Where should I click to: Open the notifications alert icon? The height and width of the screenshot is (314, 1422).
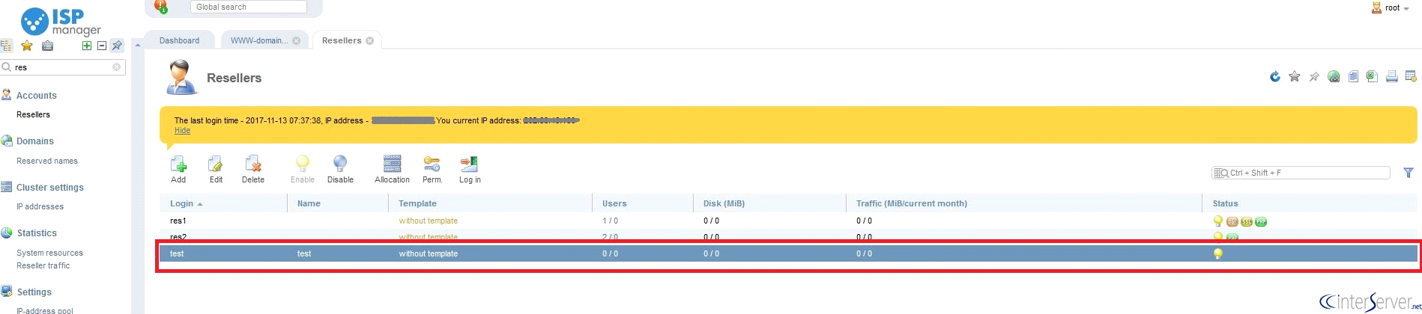(160, 6)
